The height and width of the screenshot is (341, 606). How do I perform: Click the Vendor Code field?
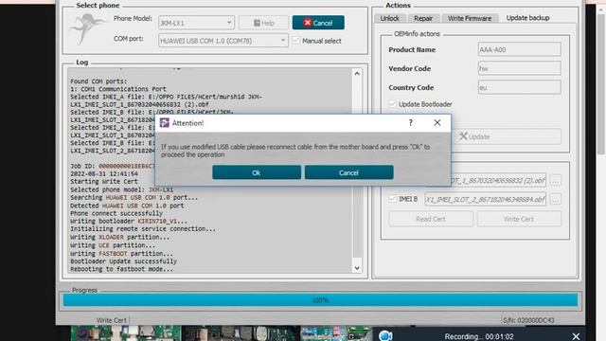(519, 68)
